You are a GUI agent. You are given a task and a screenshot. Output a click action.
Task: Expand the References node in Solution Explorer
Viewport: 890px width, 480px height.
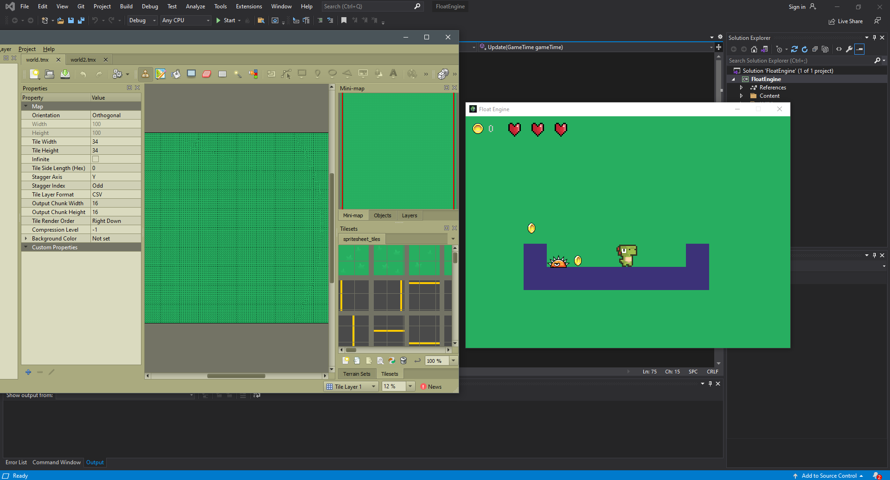(741, 87)
